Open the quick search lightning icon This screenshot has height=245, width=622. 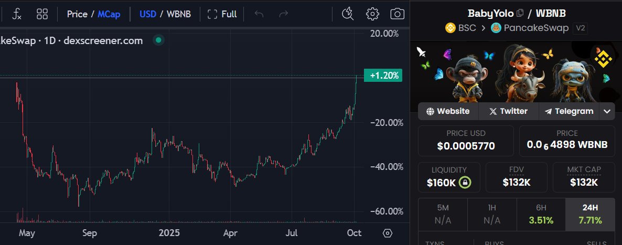pos(348,14)
